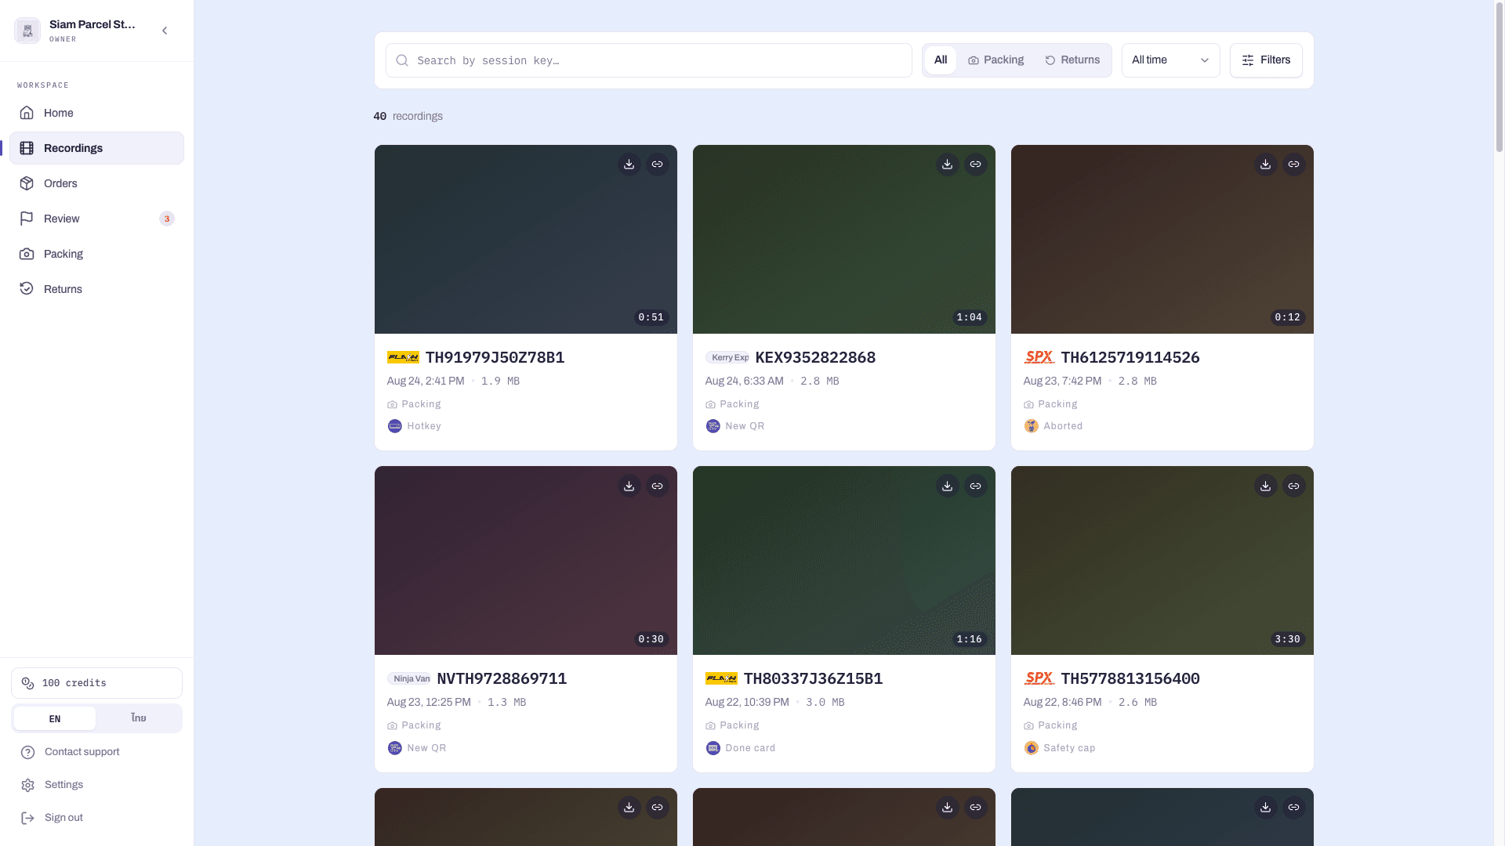Copy link for TH5778813156400 recording

click(1293, 486)
